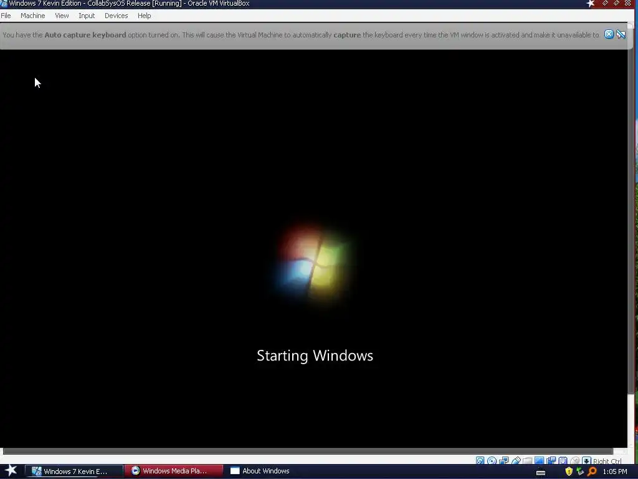The image size is (638, 479).
Task: Open the Help menu
Action: [x=144, y=16]
